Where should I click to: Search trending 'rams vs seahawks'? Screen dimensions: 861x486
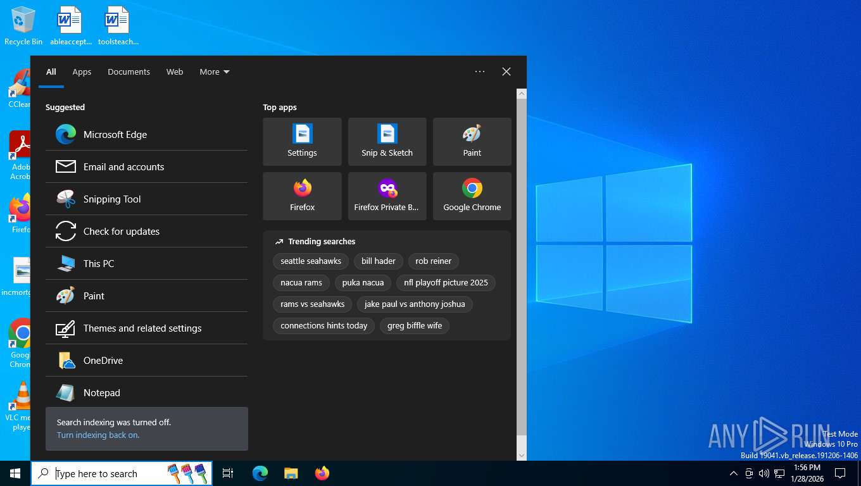[313, 304]
